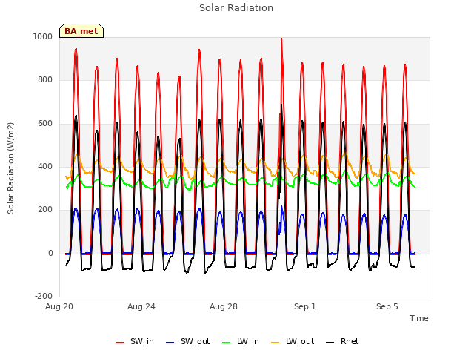
Task: Click the Solar Radiation (W/m2) axis title
Action: pyautogui.click(x=10, y=168)
